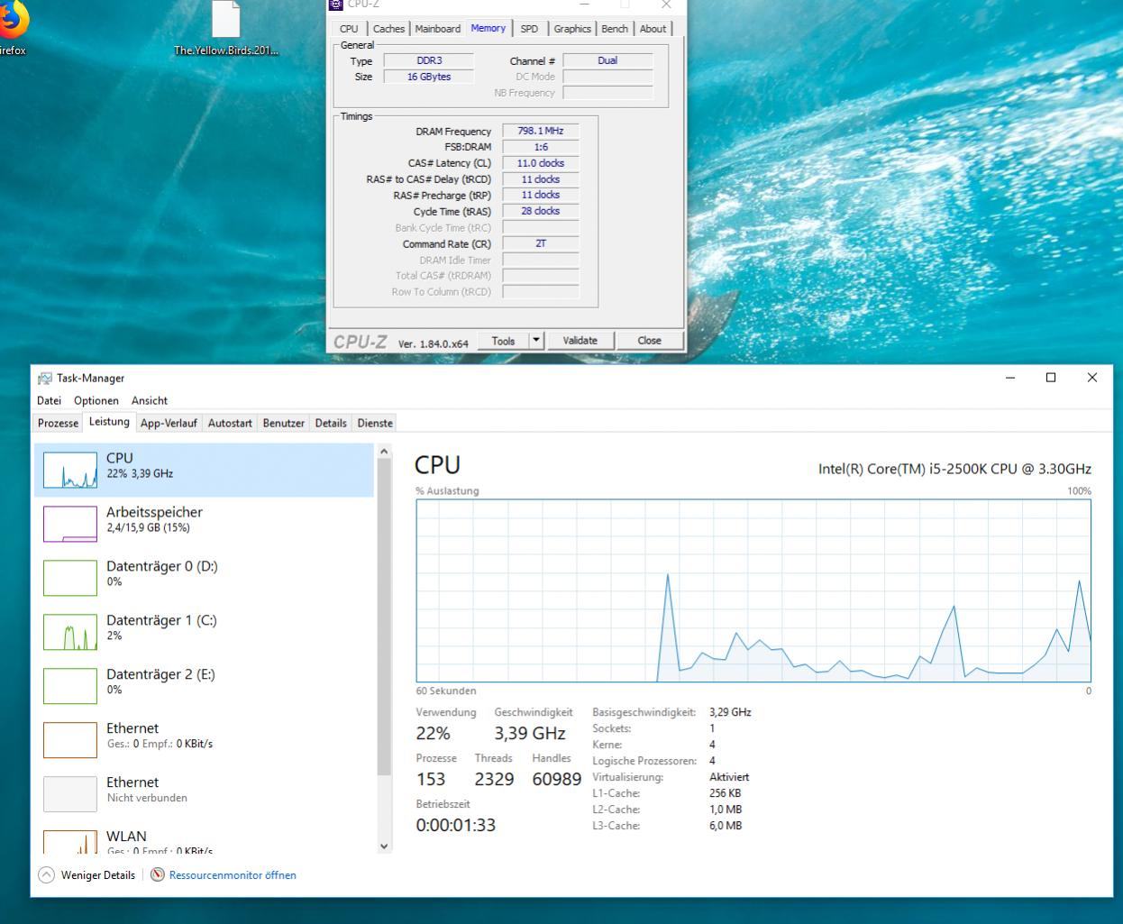This screenshot has height=924, width=1123.
Task: Select CPU mini graph thumbnail in sidebar
Action: pyautogui.click(x=70, y=470)
